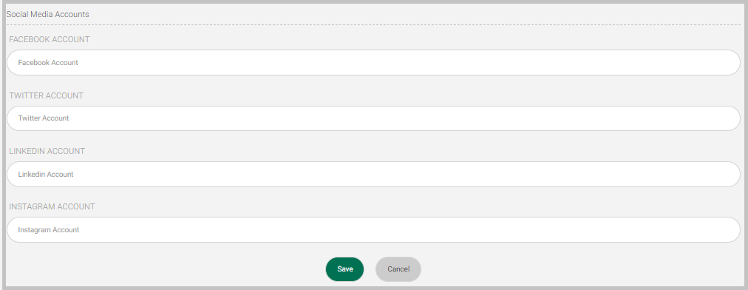Submit the form using the green Save button
Image resolution: width=748 pixels, height=290 pixels.
[344, 269]
